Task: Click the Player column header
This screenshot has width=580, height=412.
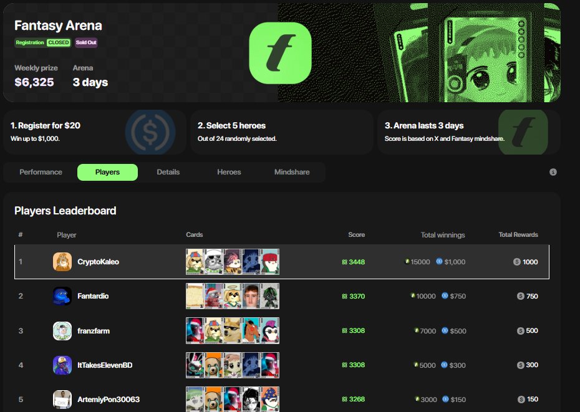Action: [x=67, y=235]
